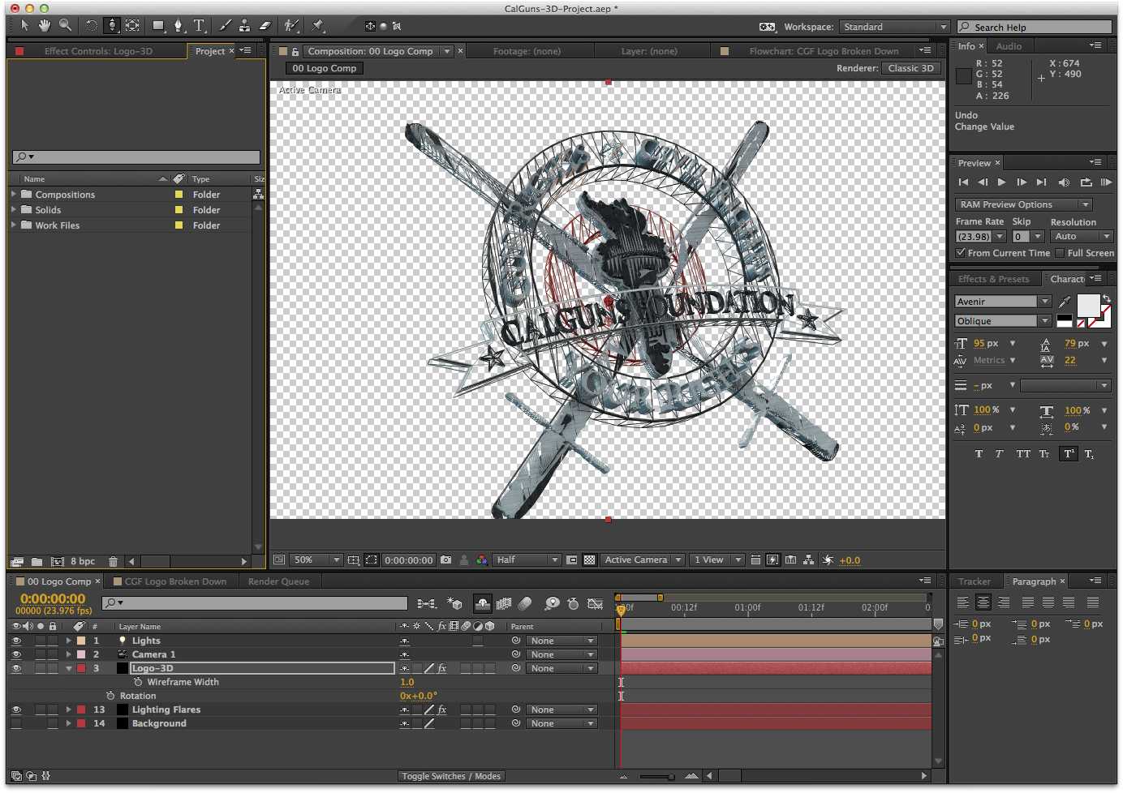Open the Graph Editor in timeline

click(x=596, y=603)
